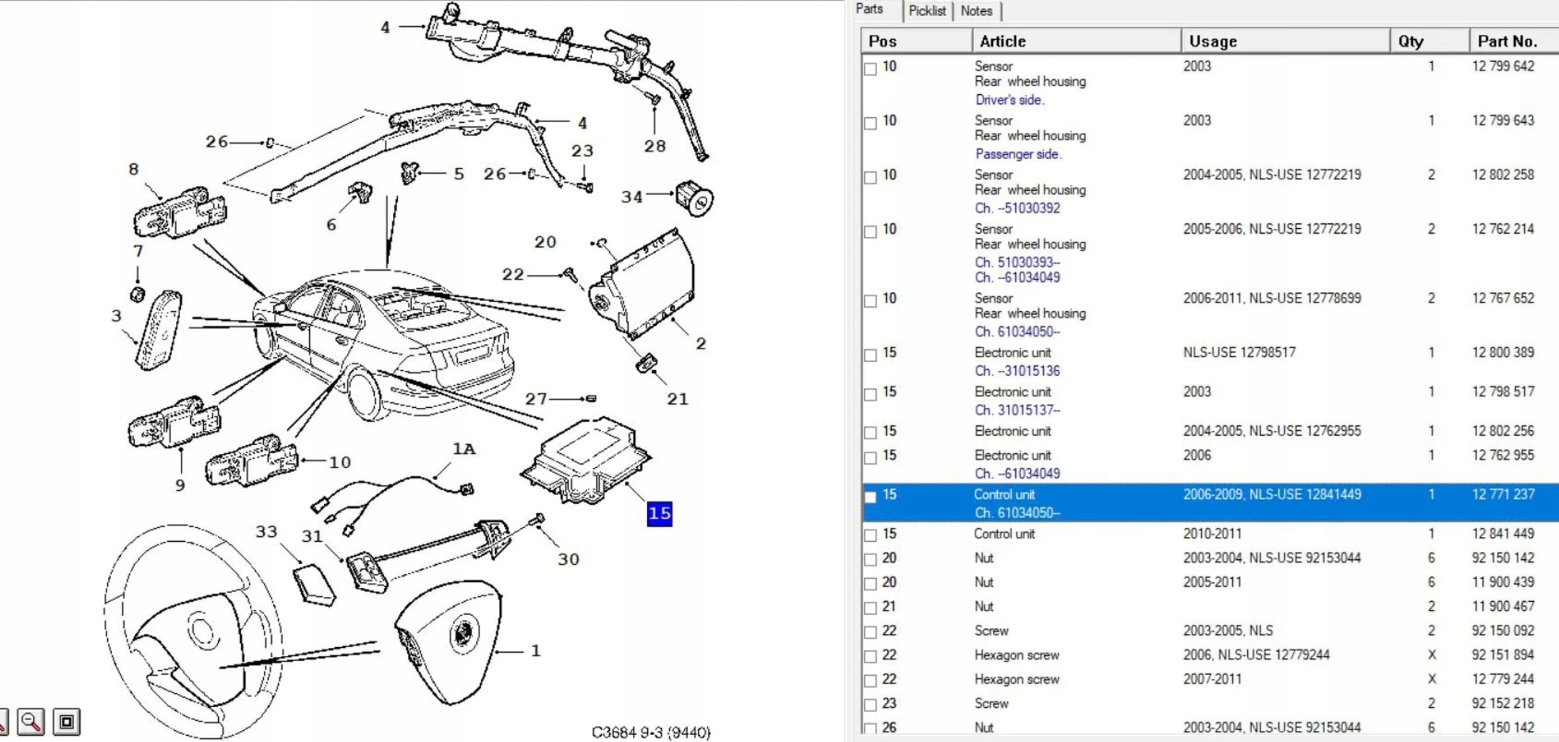1559x742 pixels.
Task: Switch to the Picklist tab
Action: [x=927, y=11]
